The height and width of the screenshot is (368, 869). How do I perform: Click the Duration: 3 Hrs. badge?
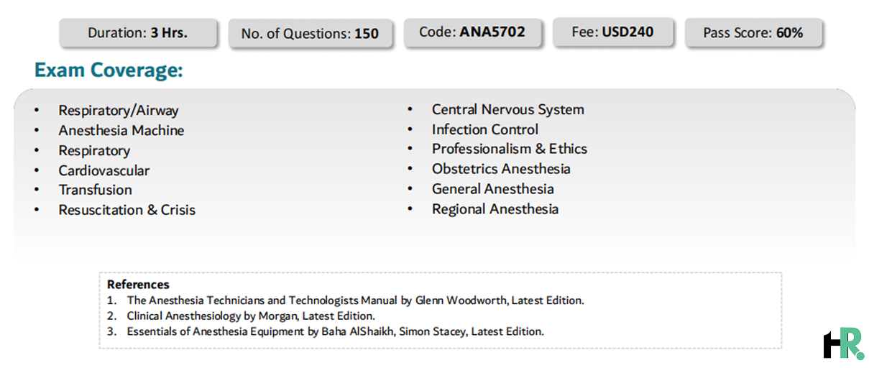pos(138,33)
